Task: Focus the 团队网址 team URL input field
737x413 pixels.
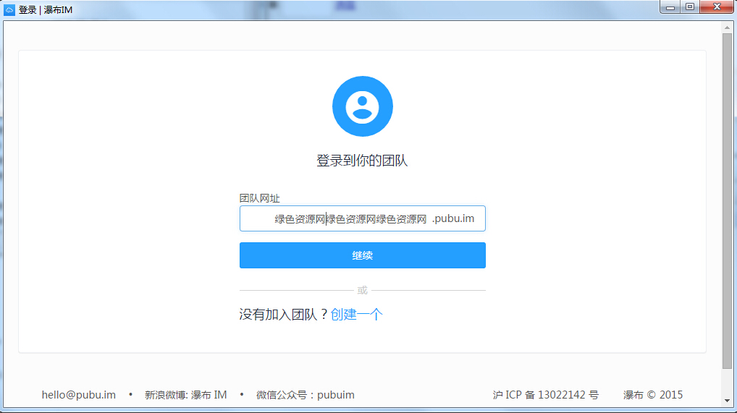Action: (334, 219)
